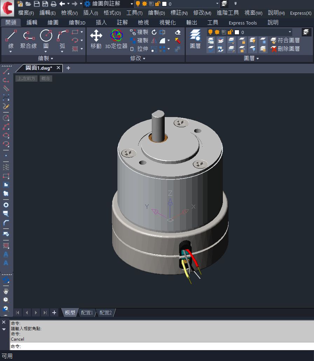Open the Dimension (標註) menu

pyautogui.click(x=179, y=13)
